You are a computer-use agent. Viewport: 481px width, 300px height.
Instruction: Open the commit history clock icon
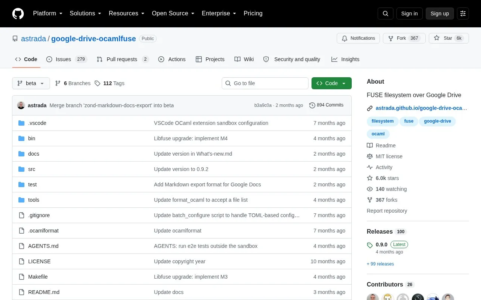coord(312,105)
